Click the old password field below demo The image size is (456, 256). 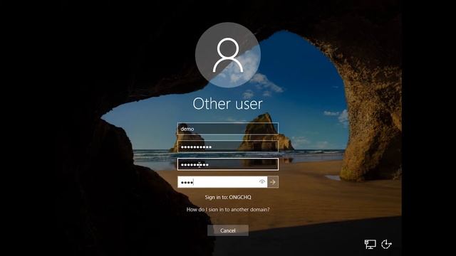point(228,146)
